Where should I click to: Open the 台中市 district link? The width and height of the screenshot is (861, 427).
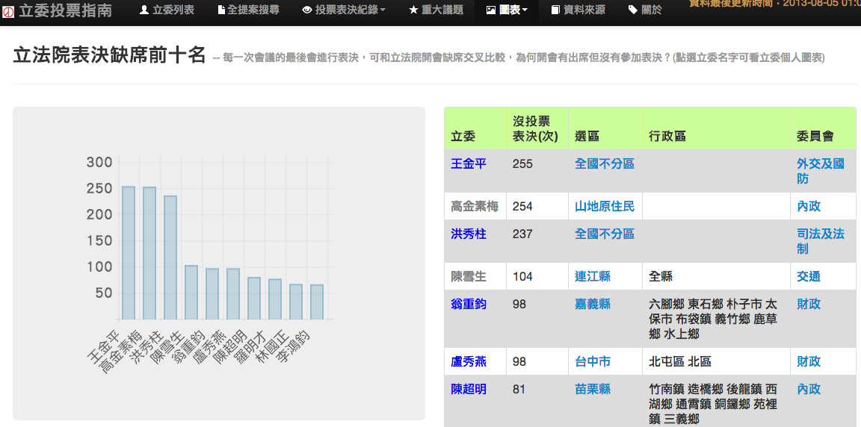593,361
